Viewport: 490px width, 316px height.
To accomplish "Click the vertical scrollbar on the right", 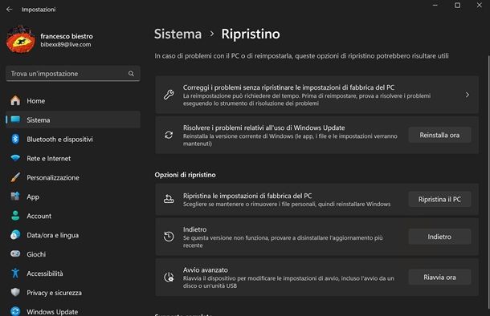I will point(488,181).
